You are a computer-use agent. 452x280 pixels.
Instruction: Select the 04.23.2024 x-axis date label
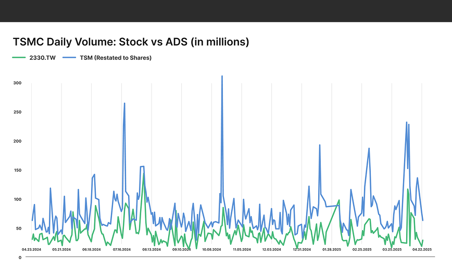click(31, 249)
